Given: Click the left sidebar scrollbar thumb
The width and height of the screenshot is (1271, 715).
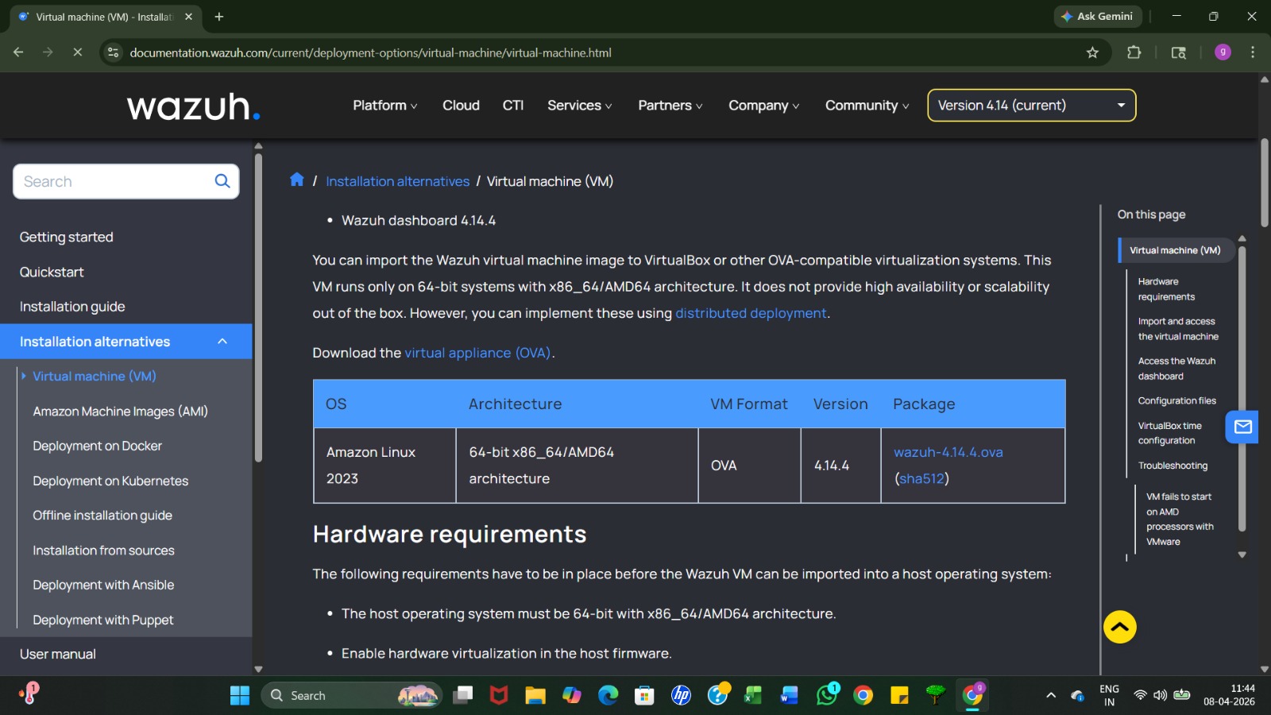Looking at the screenshot, I should click(x=257, y=307).
